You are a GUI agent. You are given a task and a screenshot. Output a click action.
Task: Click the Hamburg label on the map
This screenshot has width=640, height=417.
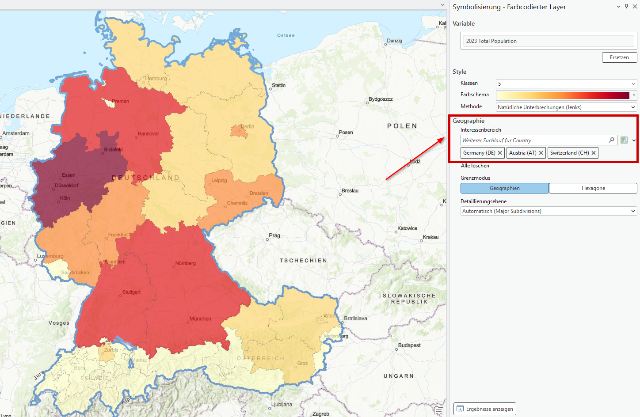point(156,78)
